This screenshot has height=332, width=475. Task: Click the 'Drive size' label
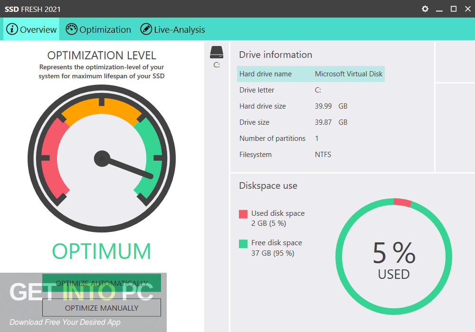point(254,122)
